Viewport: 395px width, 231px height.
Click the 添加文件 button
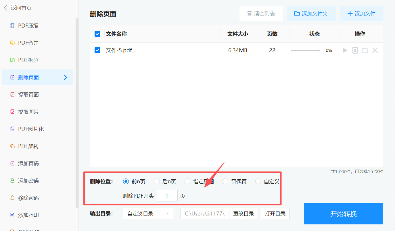click(362, 13)
